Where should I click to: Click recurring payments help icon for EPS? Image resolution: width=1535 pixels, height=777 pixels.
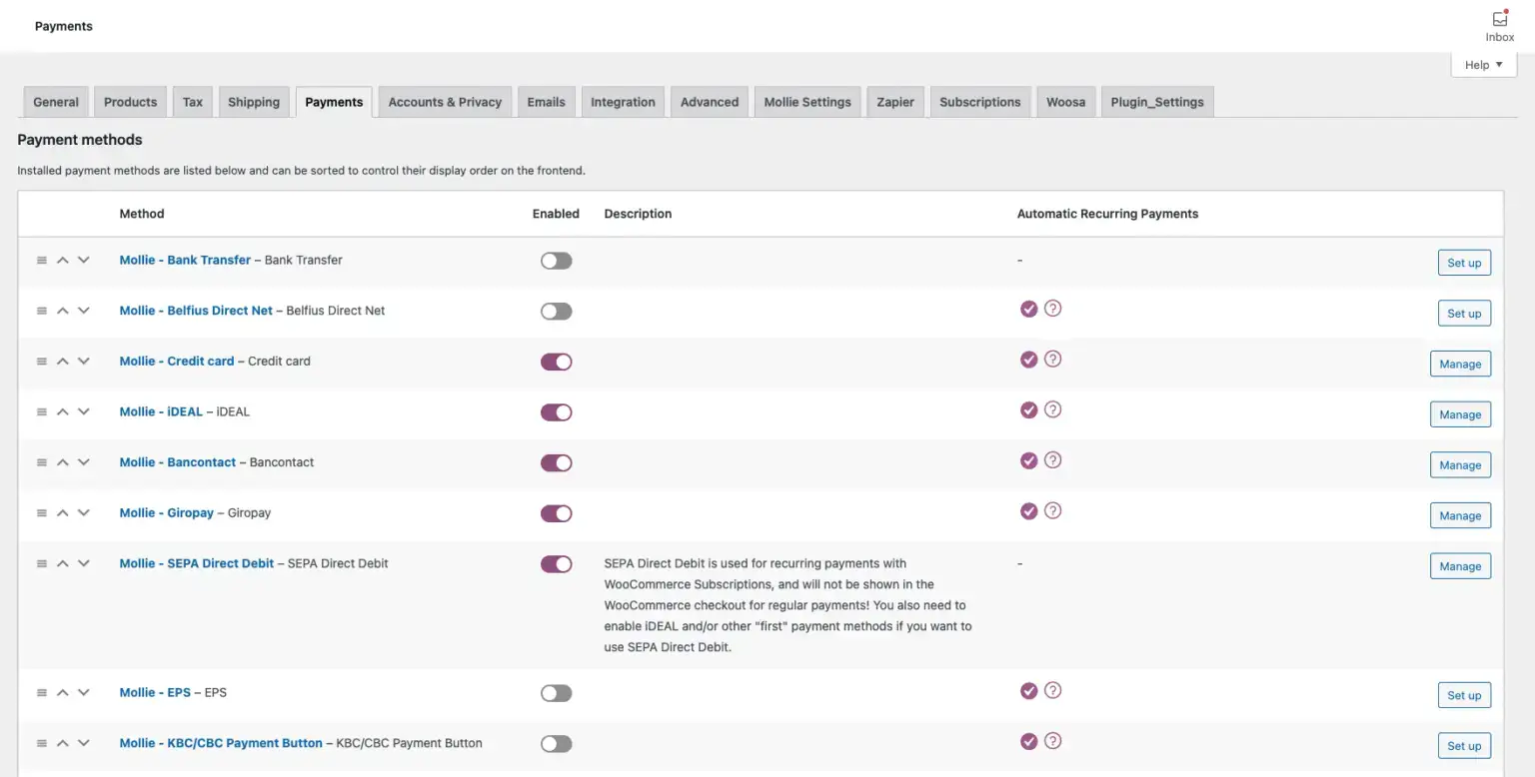pyautogui.click(x=1052, y=690)
